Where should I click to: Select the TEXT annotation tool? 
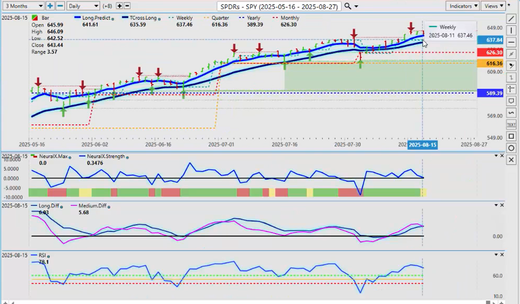[x=512, y=124]
